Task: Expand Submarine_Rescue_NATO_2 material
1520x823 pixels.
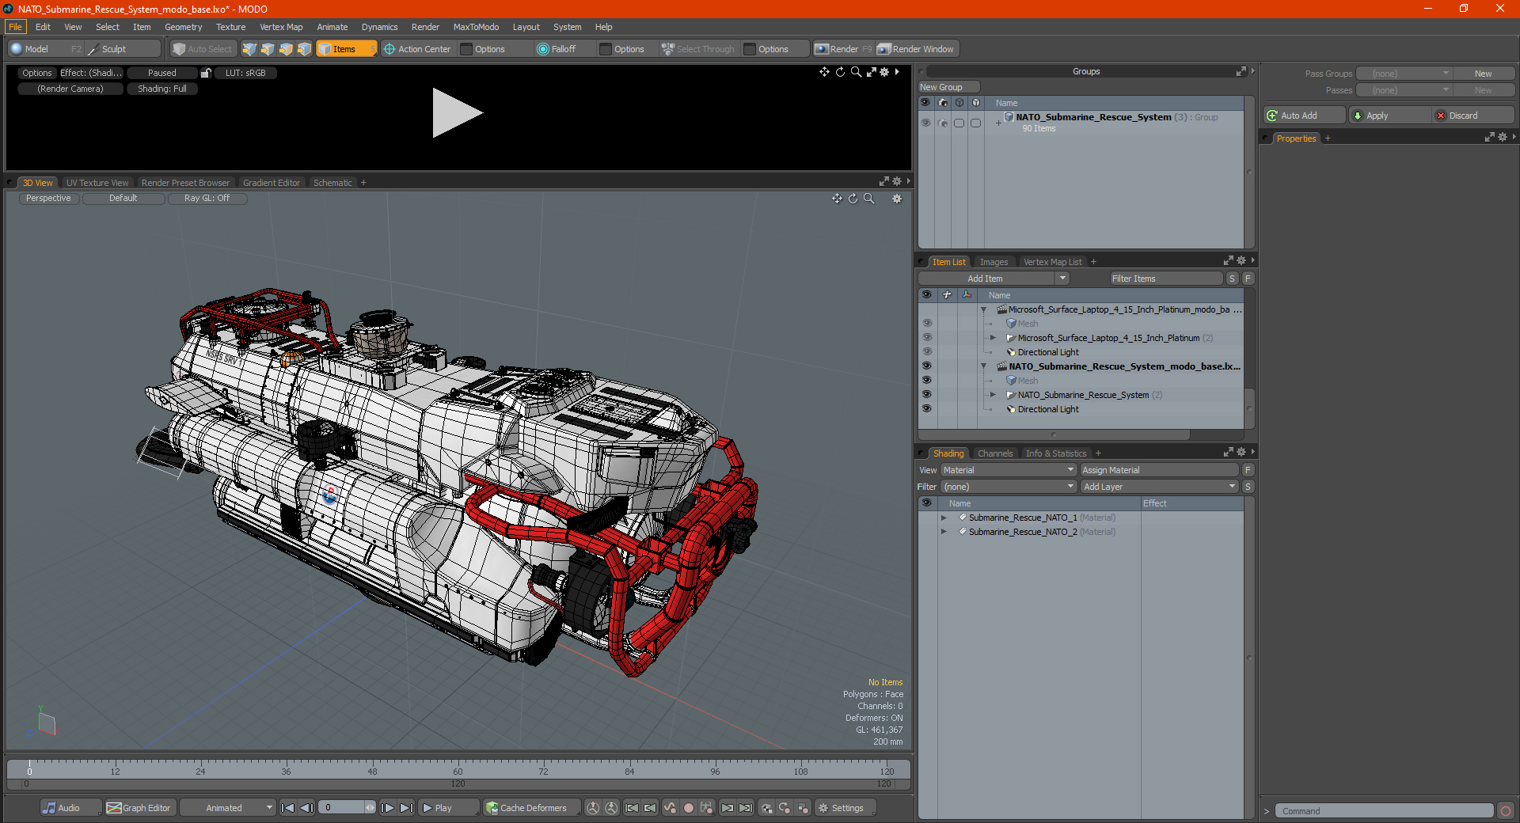Action: [944, 532]
